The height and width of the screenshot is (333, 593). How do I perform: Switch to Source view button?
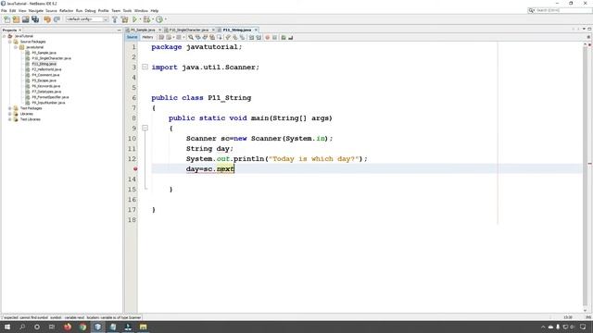coord(132,37)
